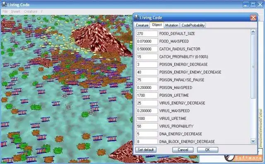265x164 pixels.
Task: Click the VIRUS_LIFETIME value field
Action: 147,119
